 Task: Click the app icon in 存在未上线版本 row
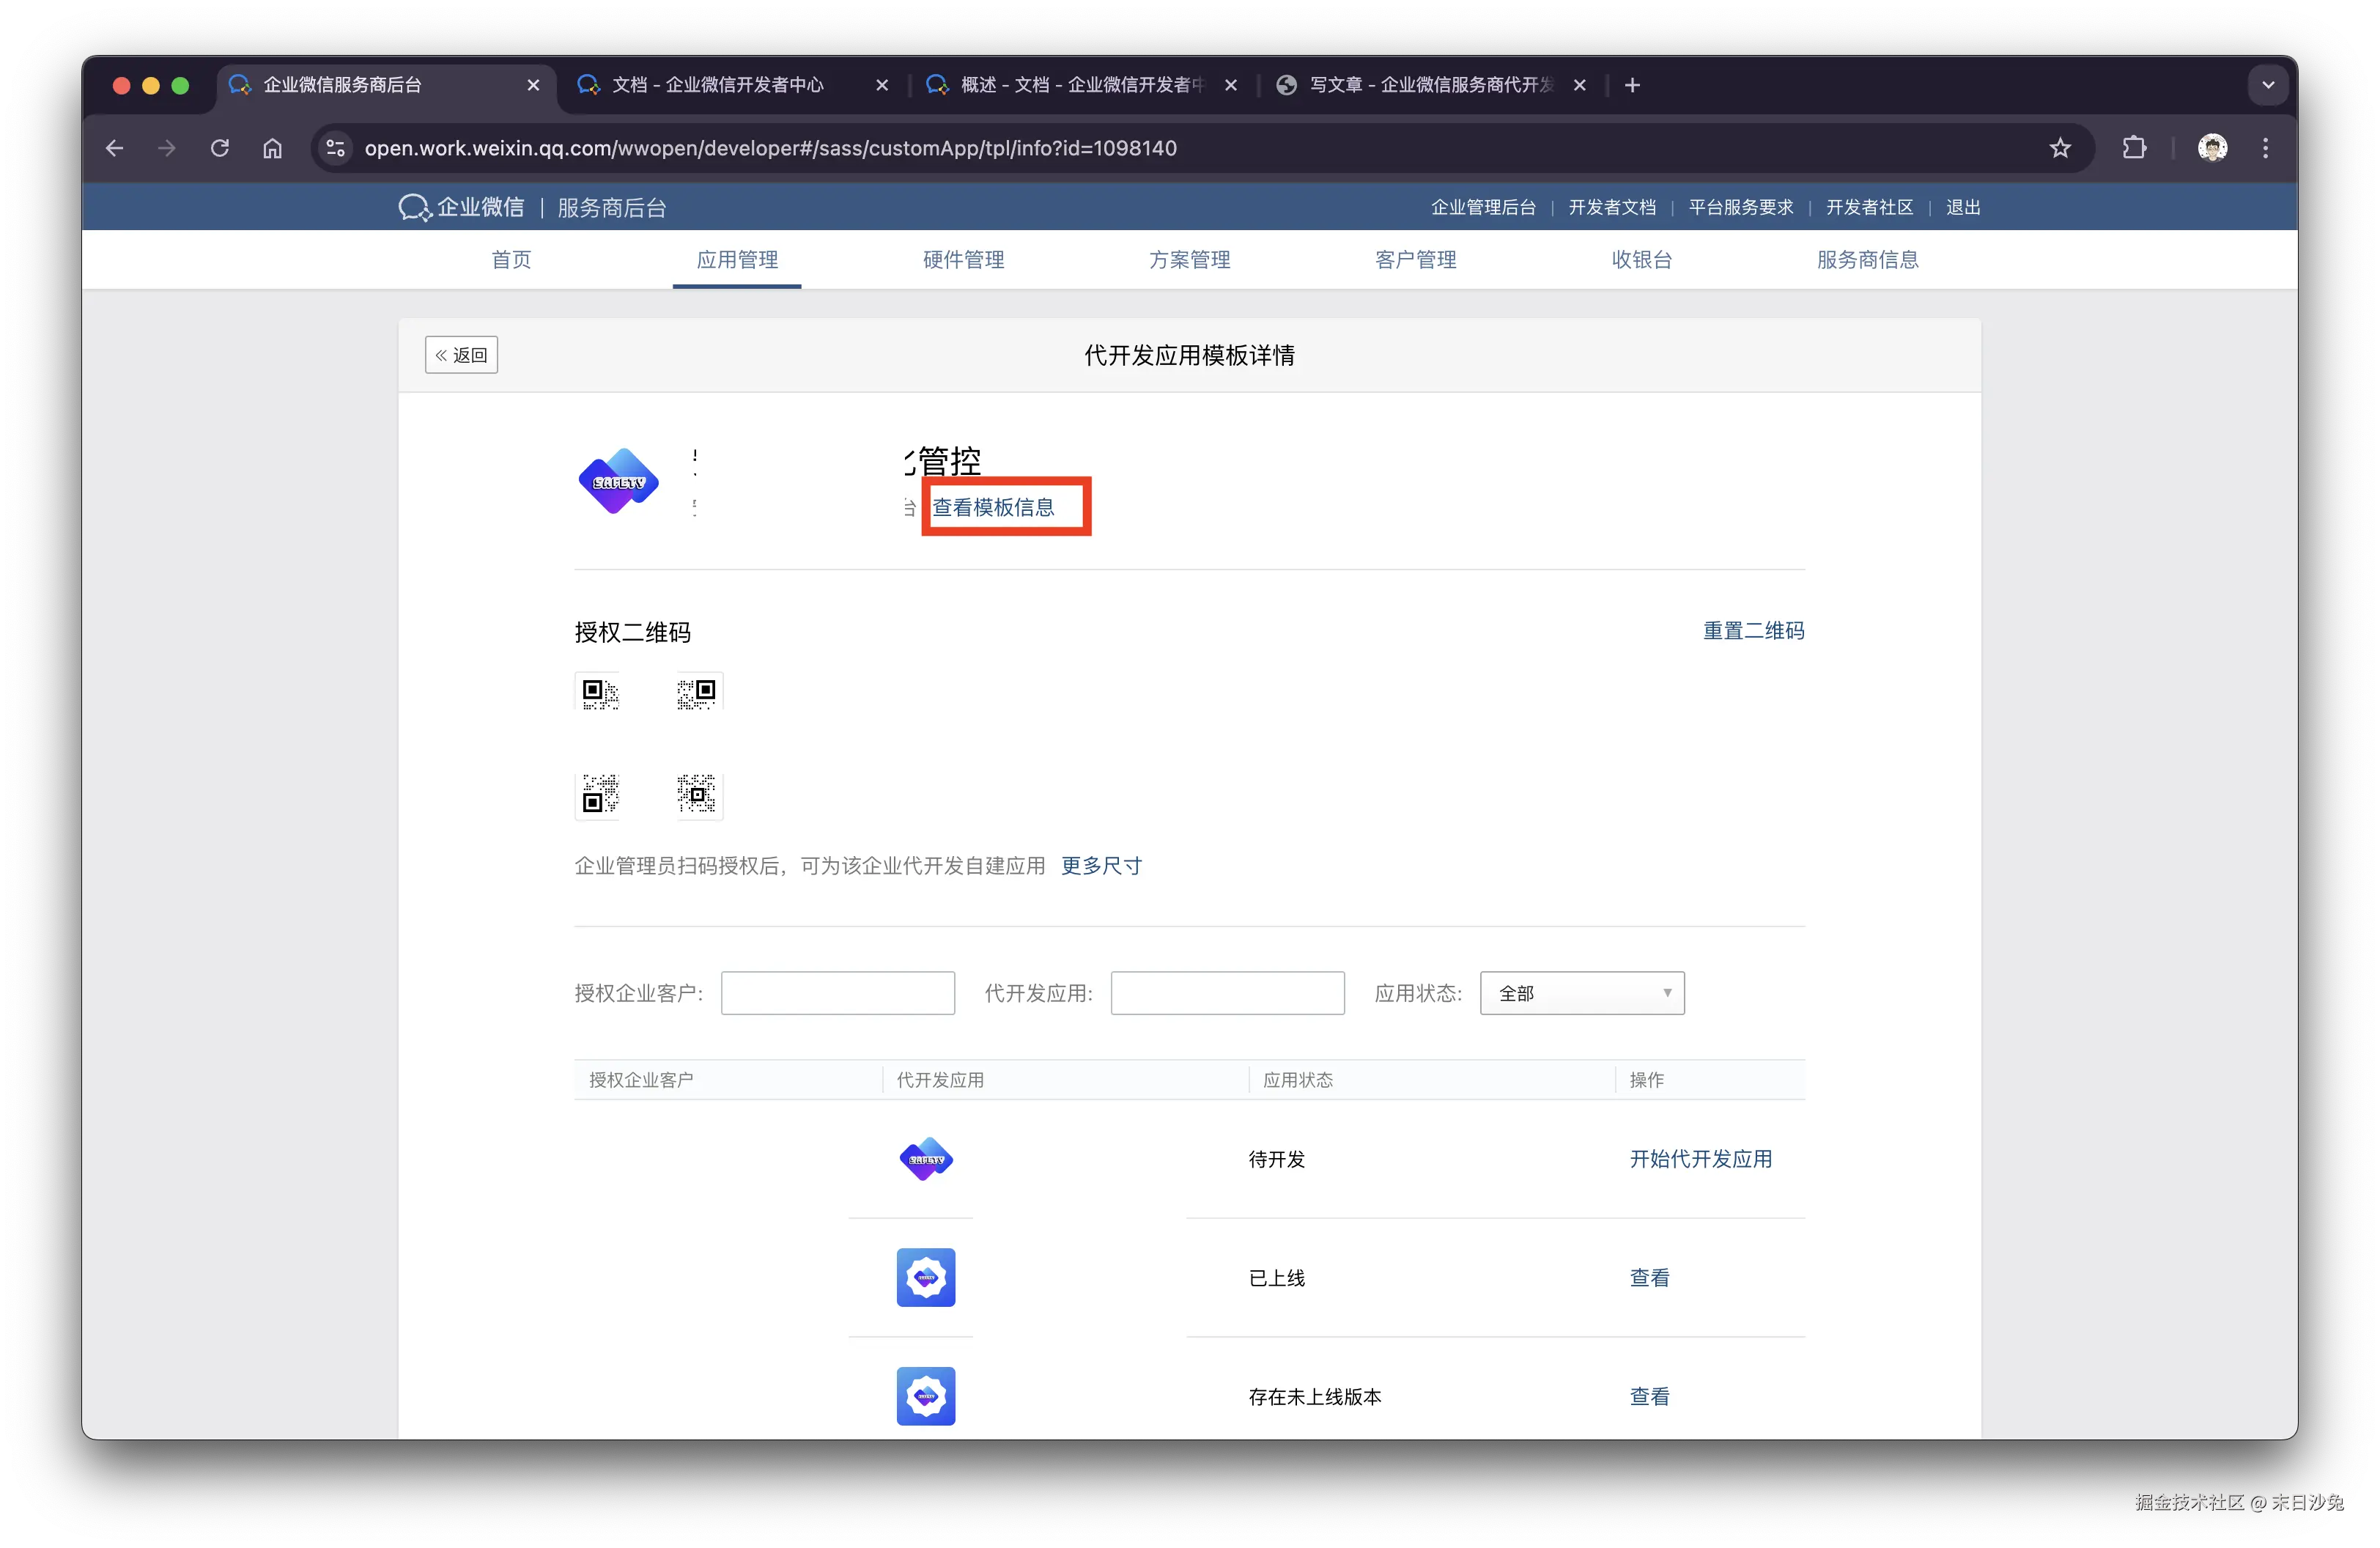pos(926,1396)
